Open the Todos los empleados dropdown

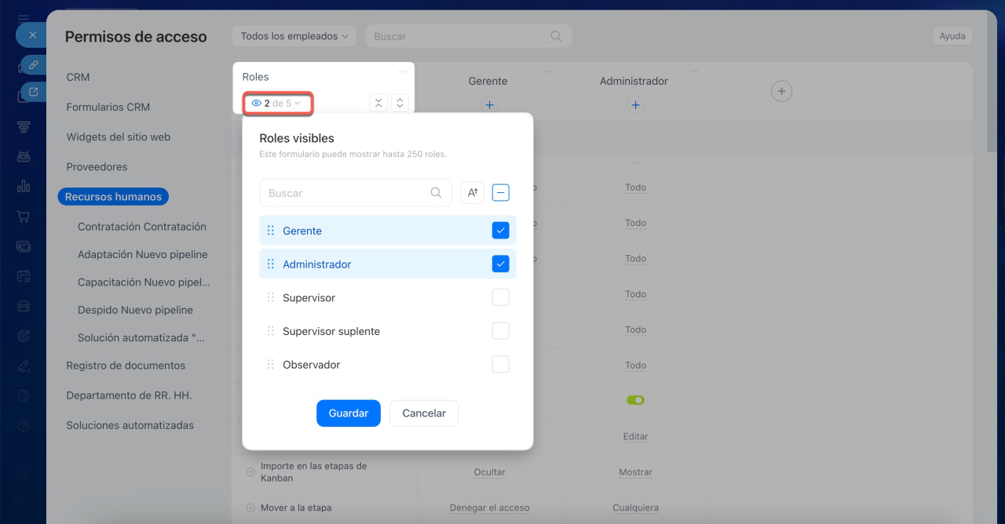(294, 36)
